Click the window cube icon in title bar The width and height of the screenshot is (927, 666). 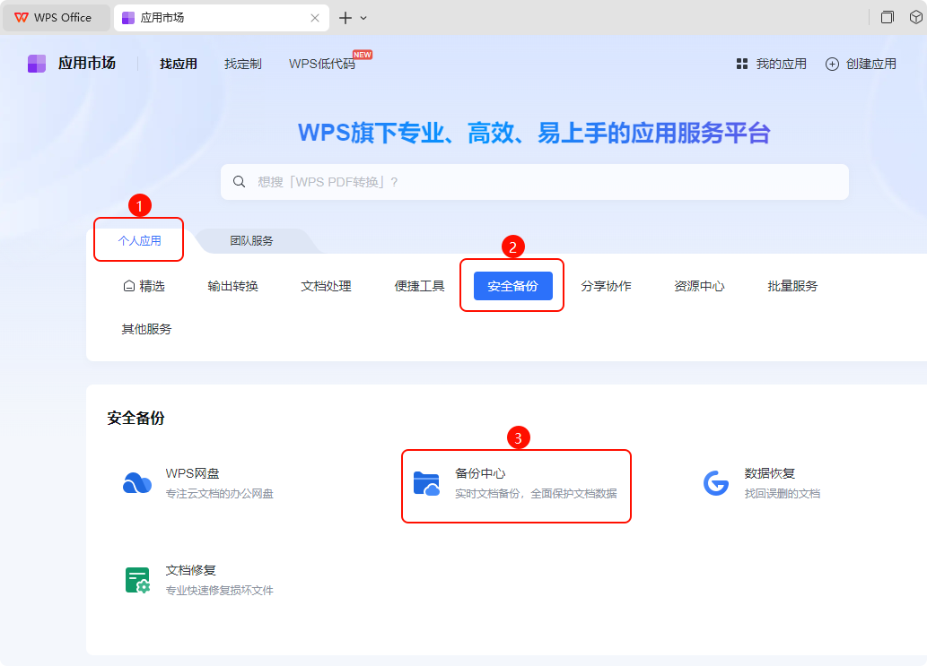pyautogui.click(x=915, y=17)
